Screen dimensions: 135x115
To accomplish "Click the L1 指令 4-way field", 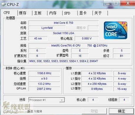I will (122, 79).
